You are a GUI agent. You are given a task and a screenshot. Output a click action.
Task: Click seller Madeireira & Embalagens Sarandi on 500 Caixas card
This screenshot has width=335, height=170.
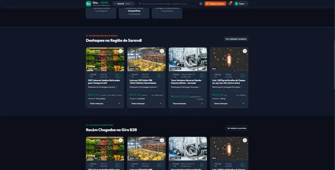(x=101, y=87)
